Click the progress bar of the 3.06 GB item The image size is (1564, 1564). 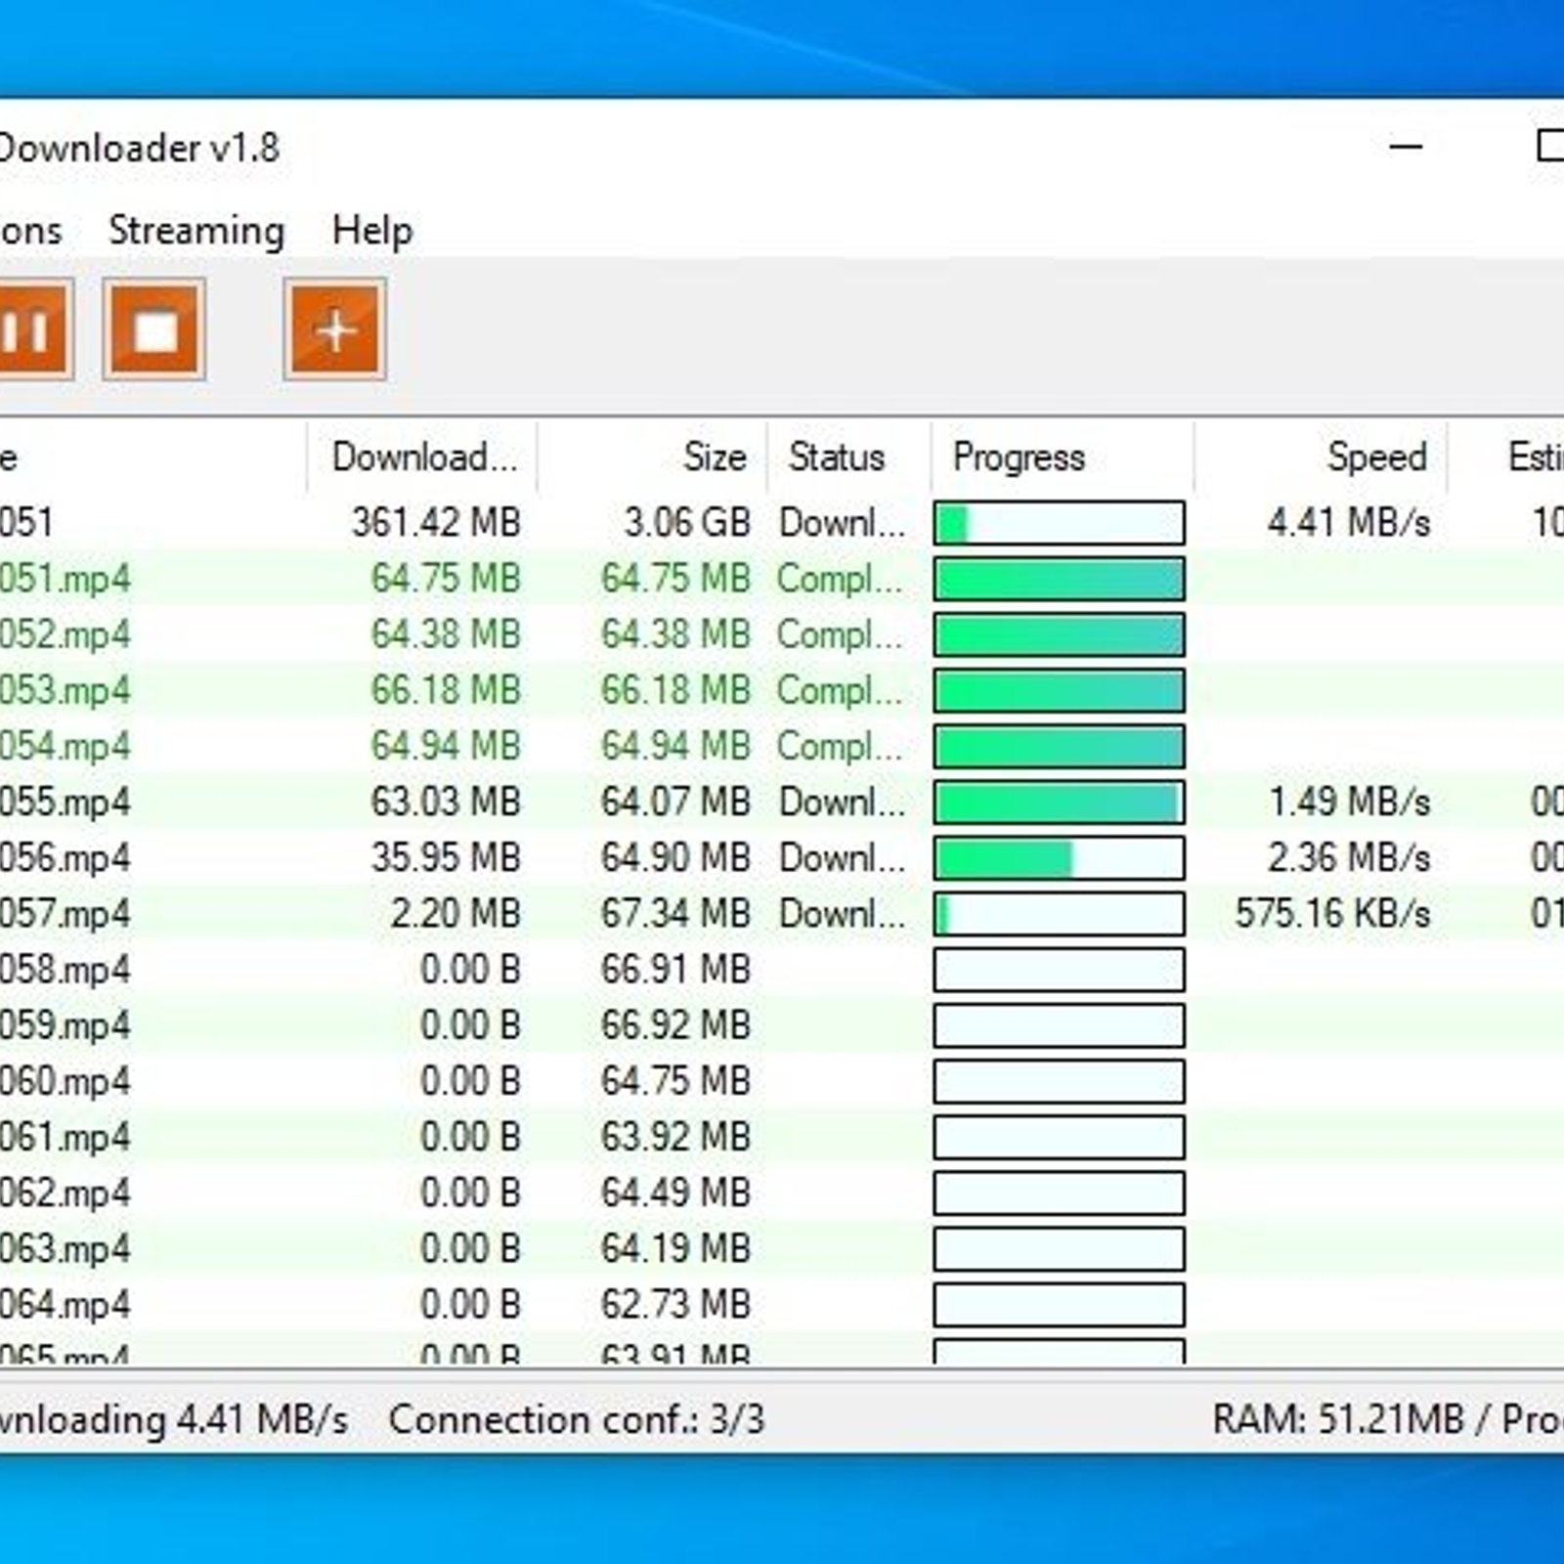[1059, 523]
